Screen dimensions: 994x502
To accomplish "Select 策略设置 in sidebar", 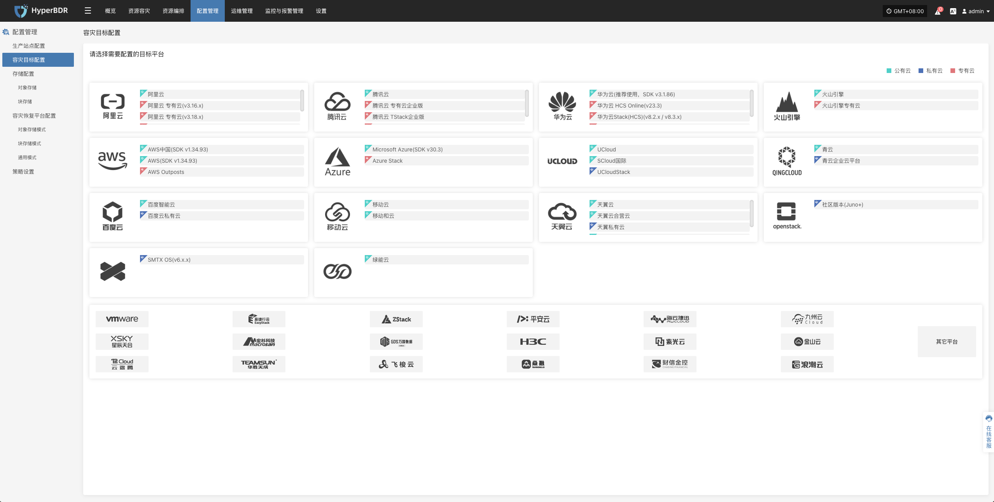I will pos(38,172).
